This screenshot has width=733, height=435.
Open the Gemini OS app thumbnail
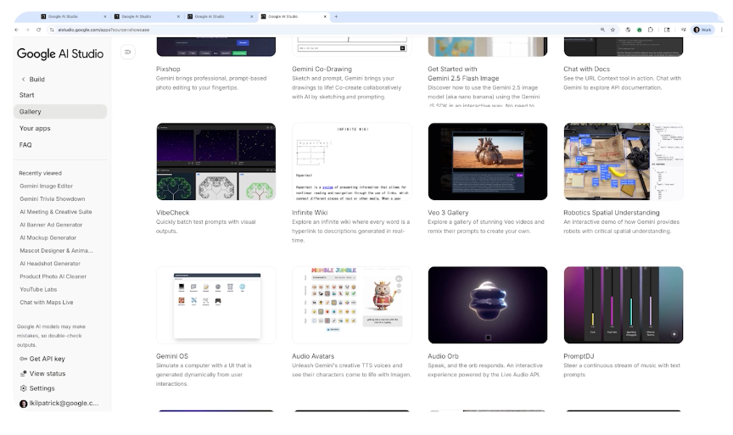coord(216,305)
